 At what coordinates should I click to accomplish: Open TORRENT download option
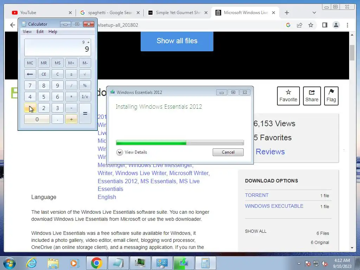pos(257,195)
